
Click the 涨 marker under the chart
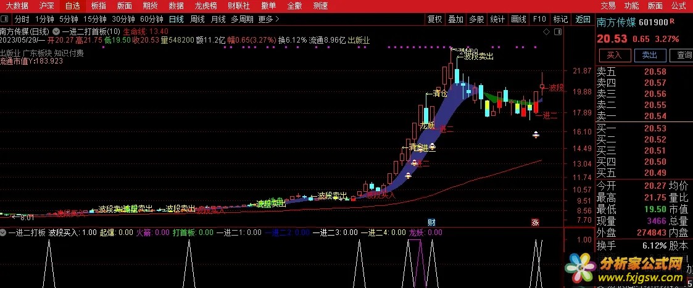[535, 222]
